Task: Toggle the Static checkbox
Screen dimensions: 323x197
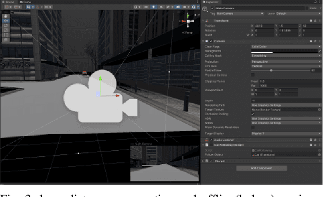Action: pos(307,8)
